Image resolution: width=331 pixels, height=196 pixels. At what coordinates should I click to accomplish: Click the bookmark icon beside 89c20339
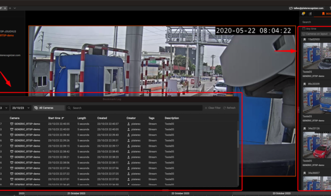coord(305,84)
